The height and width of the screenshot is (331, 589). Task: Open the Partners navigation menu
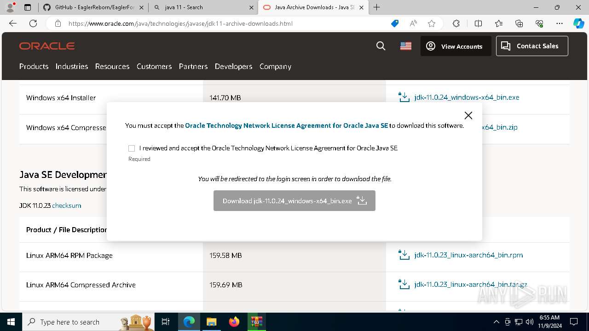[193, 66]
